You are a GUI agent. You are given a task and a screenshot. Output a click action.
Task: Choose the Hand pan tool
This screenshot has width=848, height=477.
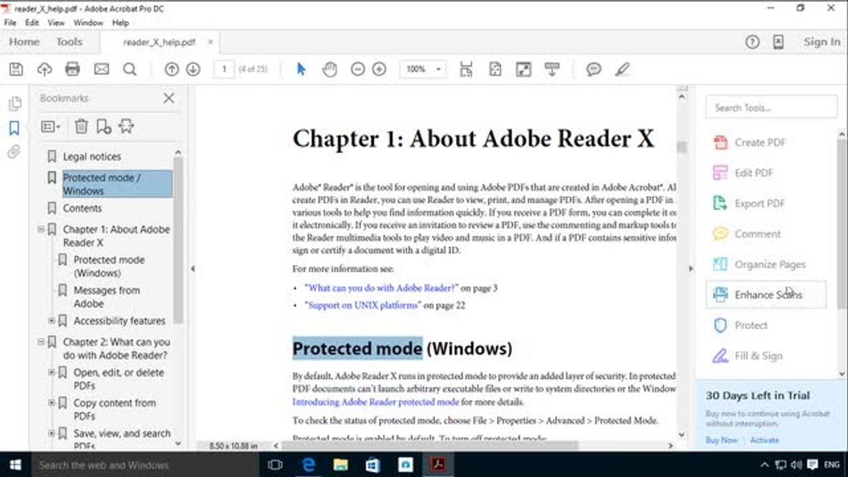(329, 69)
